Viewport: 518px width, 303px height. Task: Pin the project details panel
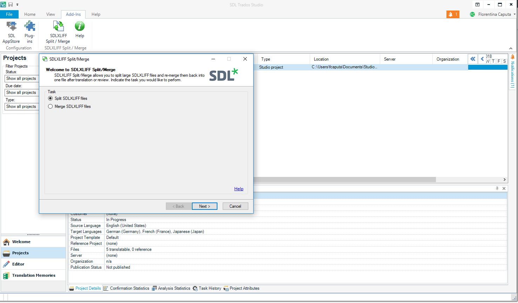click(x=497, y=188)
